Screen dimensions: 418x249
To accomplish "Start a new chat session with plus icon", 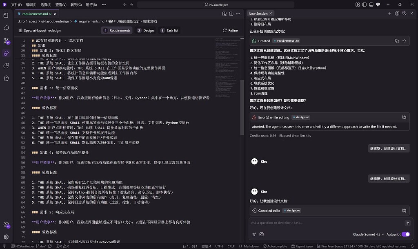I will [389, 13].
